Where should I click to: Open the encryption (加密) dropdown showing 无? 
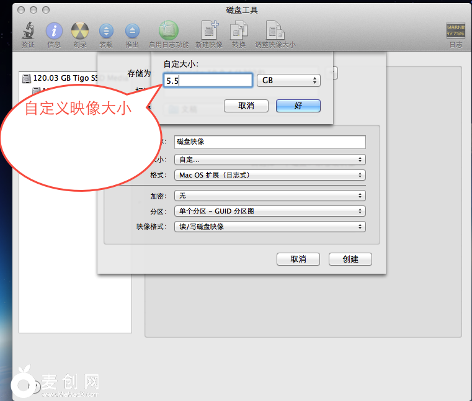click(x=270, y=196)
